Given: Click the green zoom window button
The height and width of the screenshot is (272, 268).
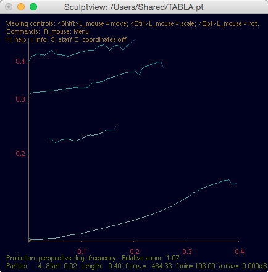Looking at the screenshot, I should [x=33, y=7].
